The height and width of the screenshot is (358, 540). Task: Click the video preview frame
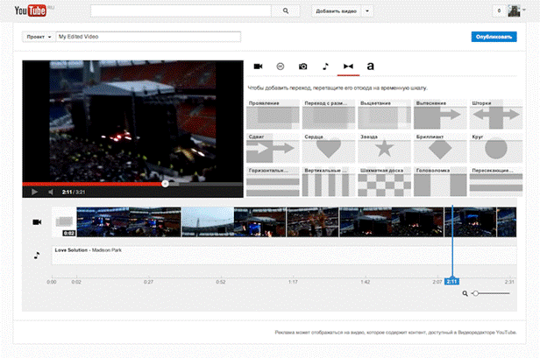[x=133, y=121]
